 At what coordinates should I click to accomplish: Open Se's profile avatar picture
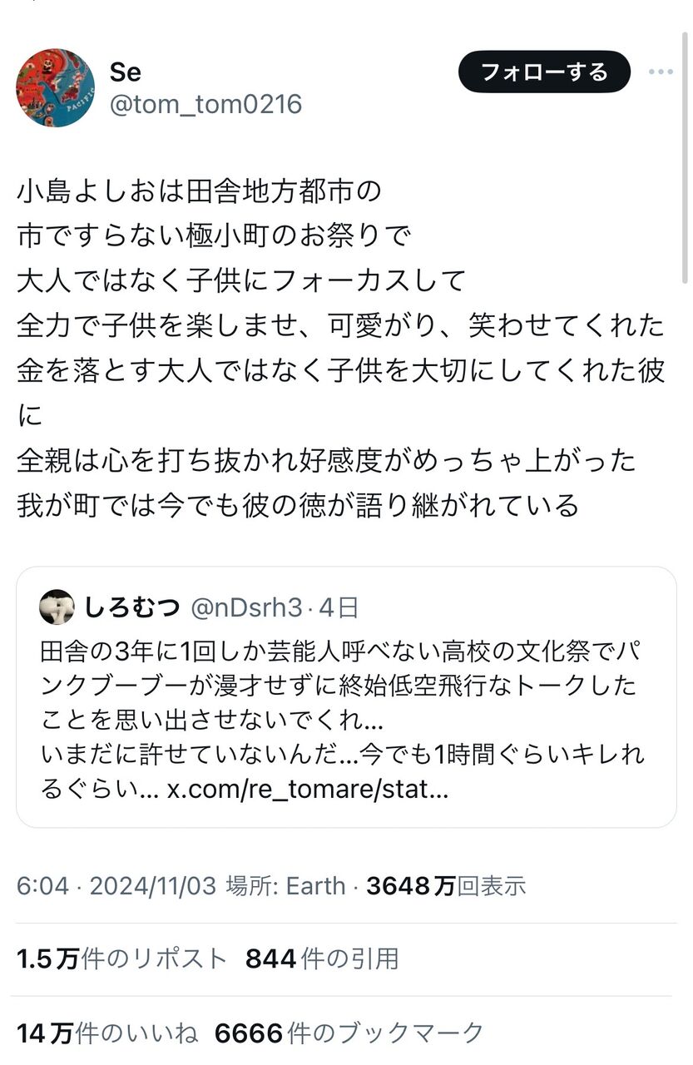(56, 87)
